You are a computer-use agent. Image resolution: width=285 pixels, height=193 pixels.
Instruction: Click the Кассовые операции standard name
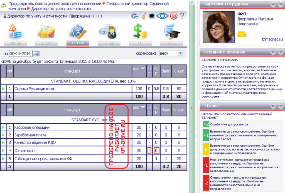(32, 127)
